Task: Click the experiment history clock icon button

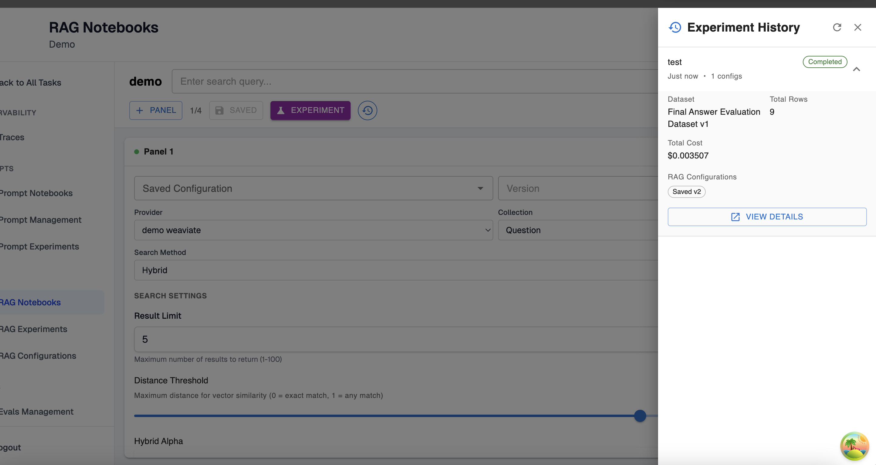Action: [367, 110]
